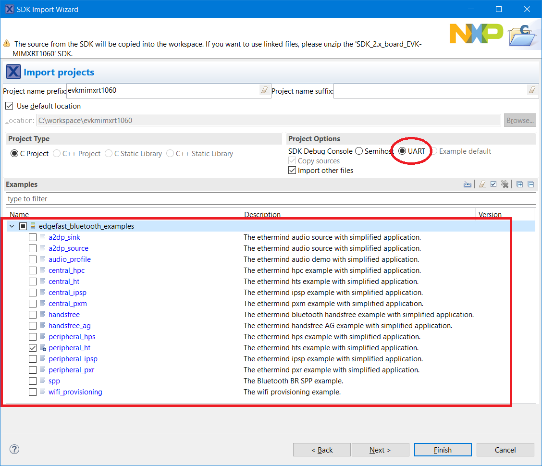542x466 pixels.
Task: Clear the project name suffix eraser icon
Action: pos(532,90)
